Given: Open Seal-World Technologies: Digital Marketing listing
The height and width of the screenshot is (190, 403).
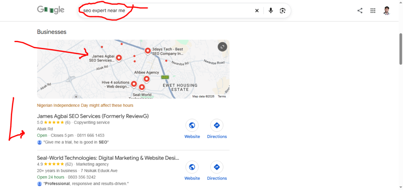Looking at the screenshot, I should [x=108, y=158].
